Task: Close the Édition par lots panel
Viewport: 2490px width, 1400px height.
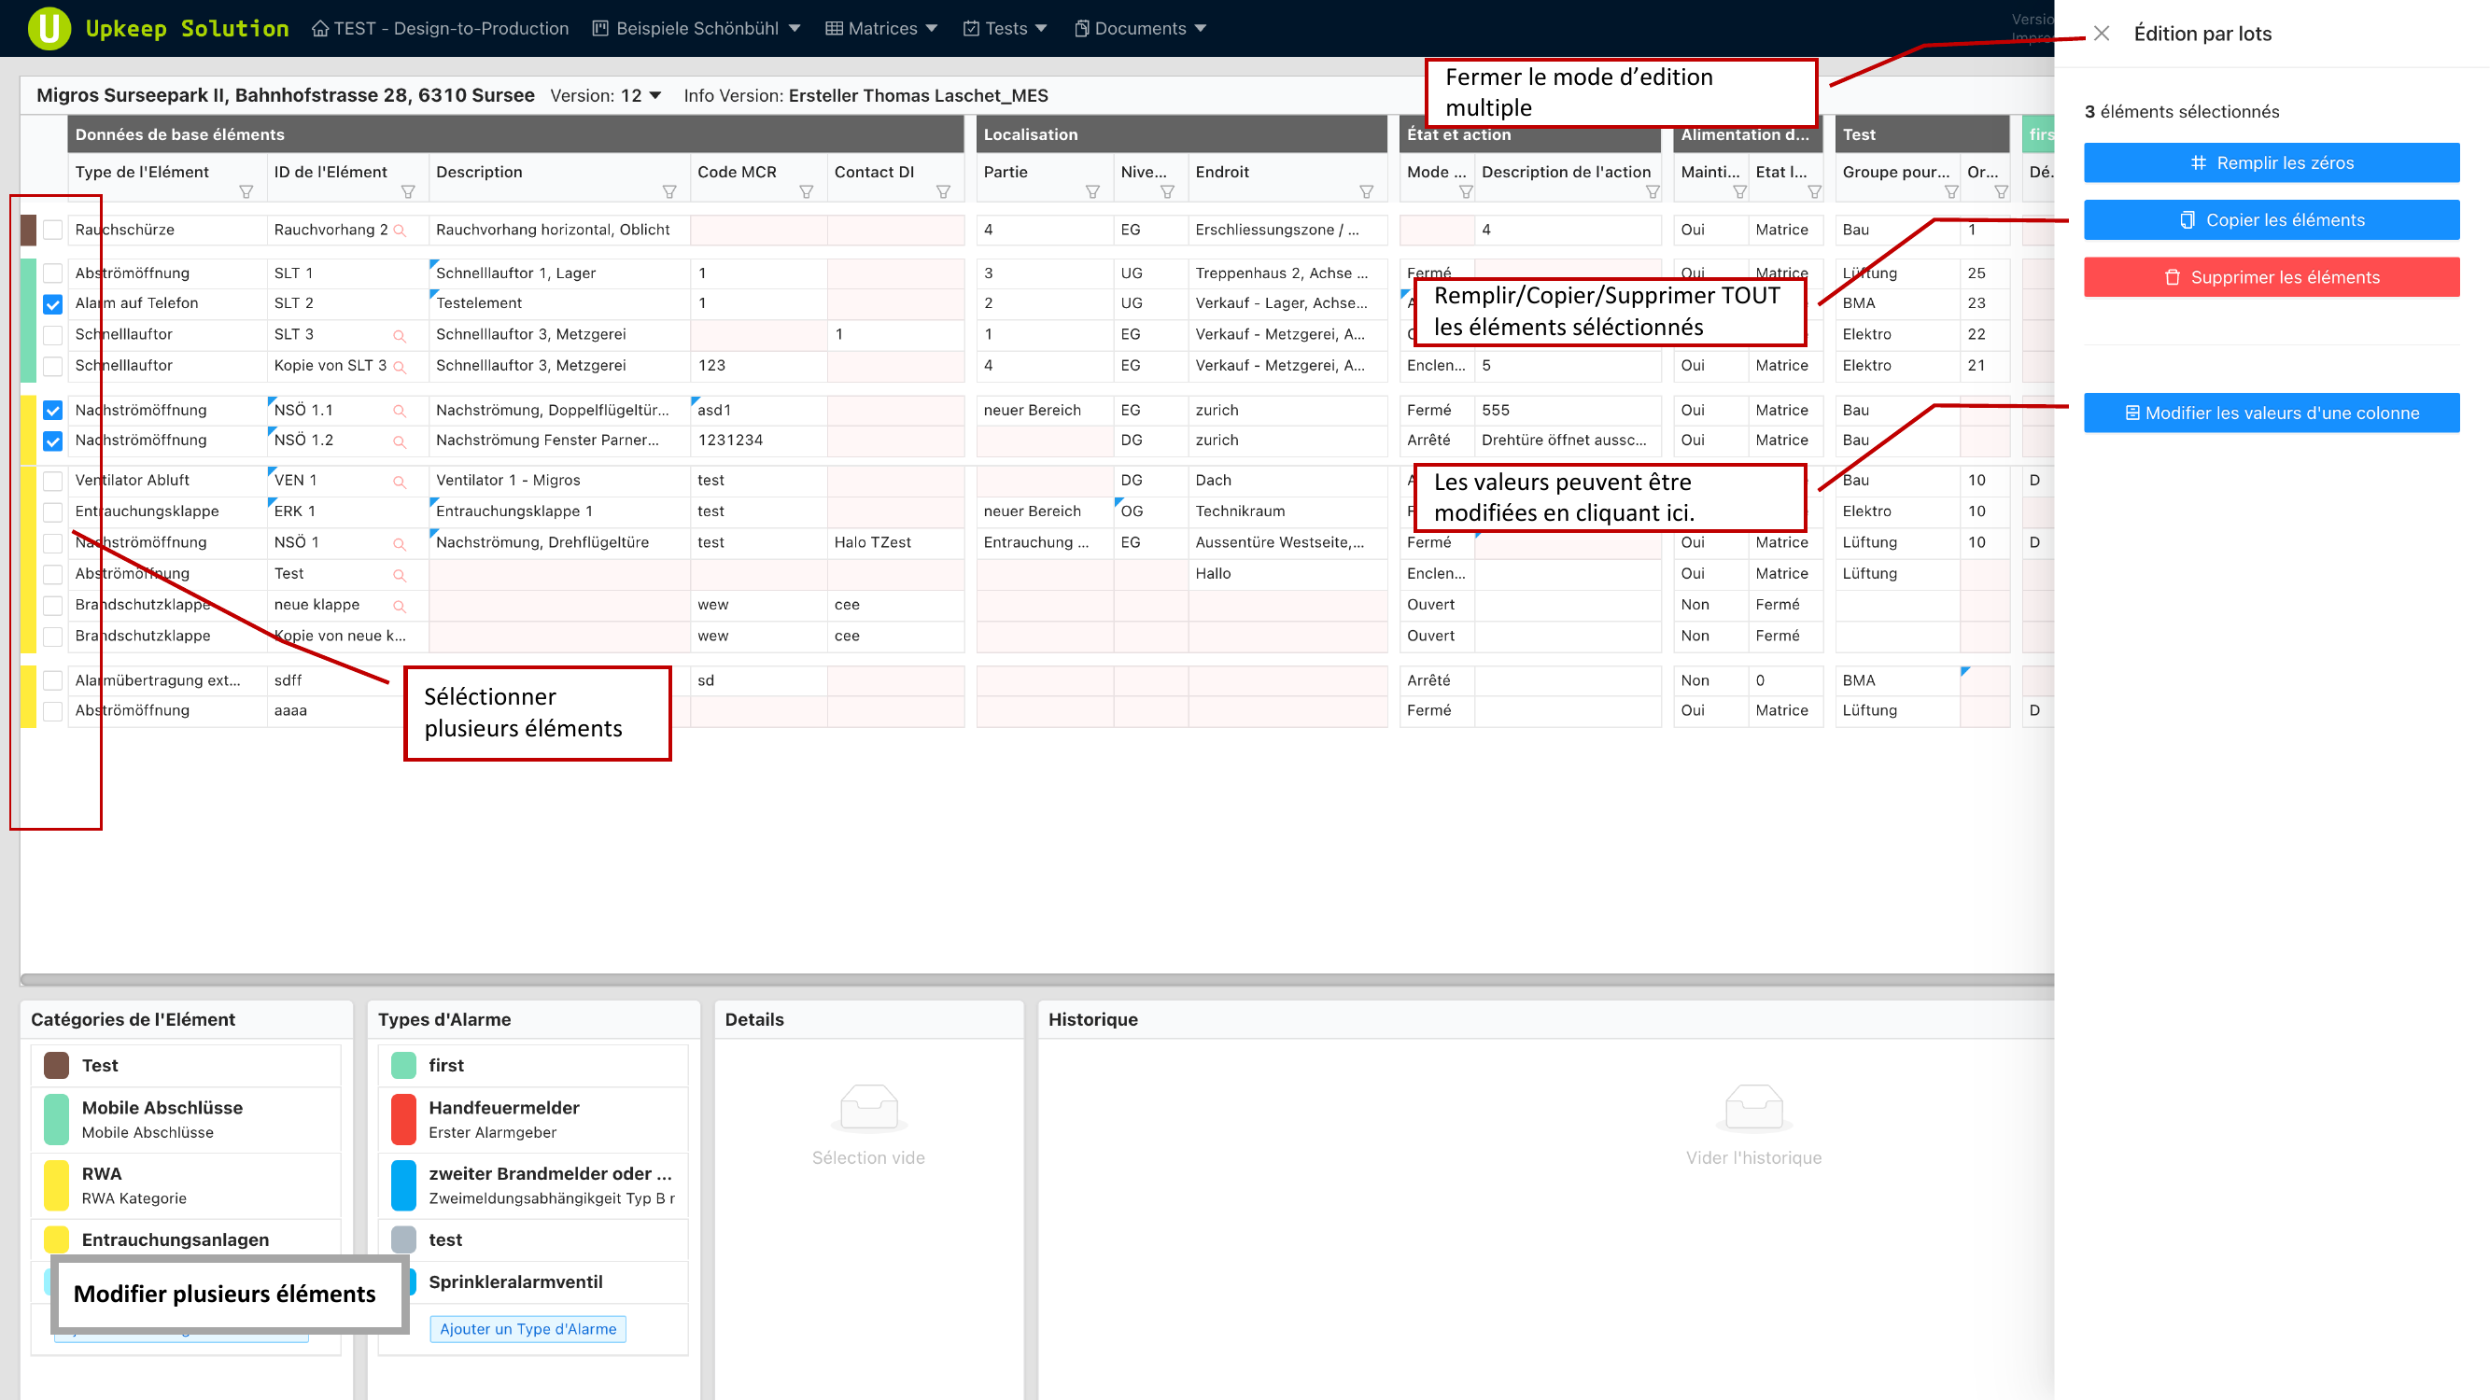Action: [2102, 34]
